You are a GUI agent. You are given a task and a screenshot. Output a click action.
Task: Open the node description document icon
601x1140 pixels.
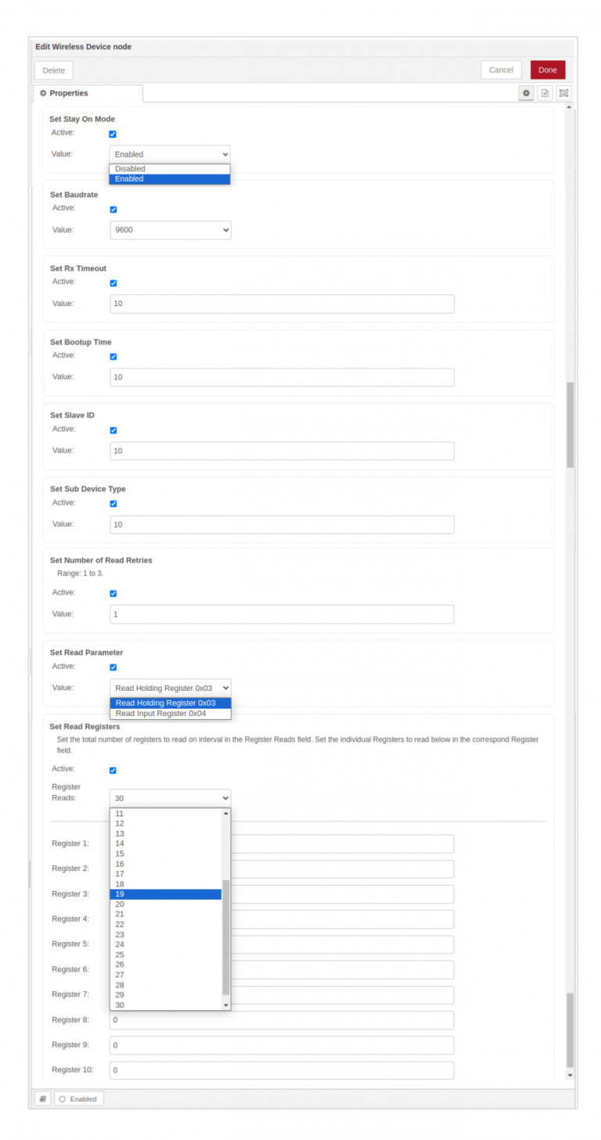pyautogui.click(x=545, y=93)
